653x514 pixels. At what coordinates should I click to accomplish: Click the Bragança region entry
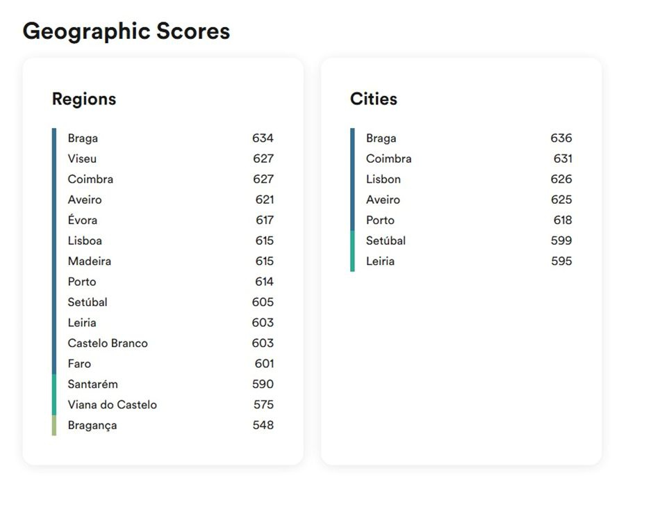(92, 426)
